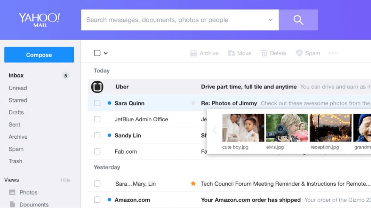This screenshot has height=208, width=371.
Task: Click the Documents view file icon
Action: 12,204
